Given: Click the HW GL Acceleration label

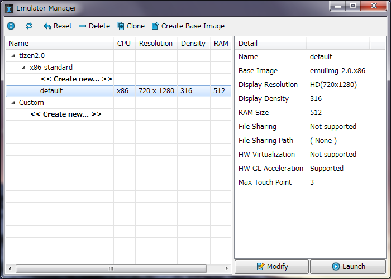Looking at the screenshot, I should click(271, 169).
